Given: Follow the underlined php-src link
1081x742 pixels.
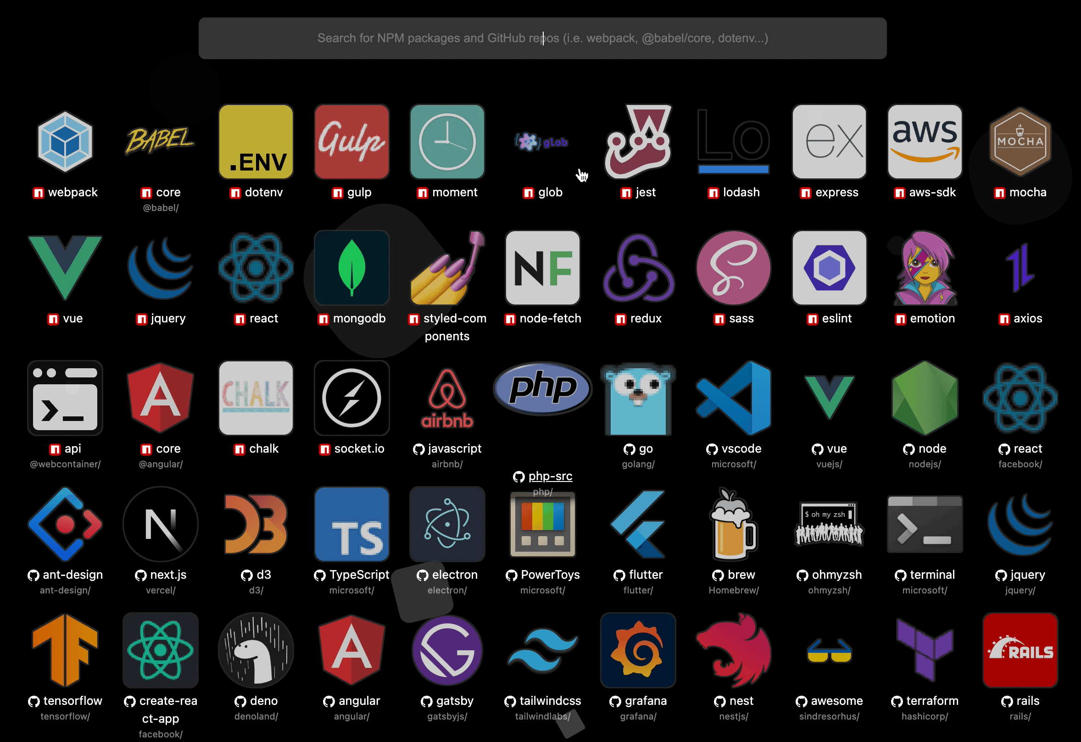Looking at the screenshot, I should [x=550, y=476].
